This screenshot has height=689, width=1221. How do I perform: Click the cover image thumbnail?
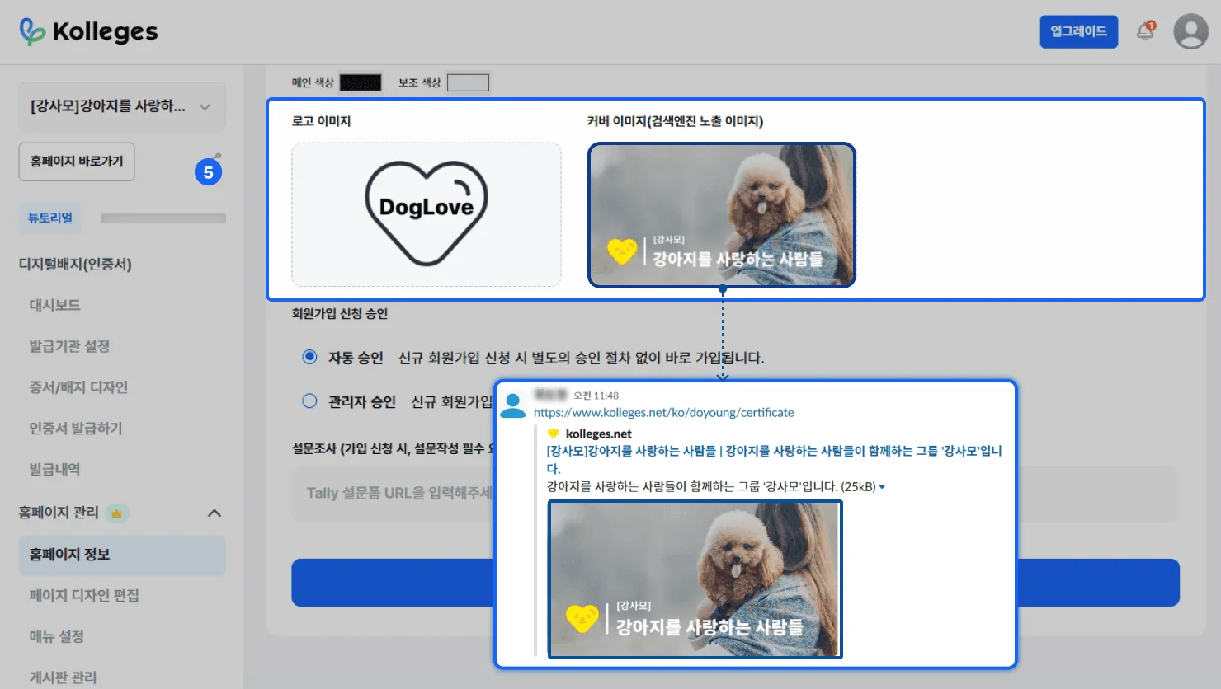pos(722,215)
